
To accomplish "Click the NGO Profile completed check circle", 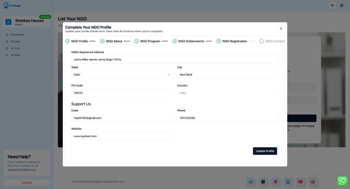I will (x=67, y=41).
